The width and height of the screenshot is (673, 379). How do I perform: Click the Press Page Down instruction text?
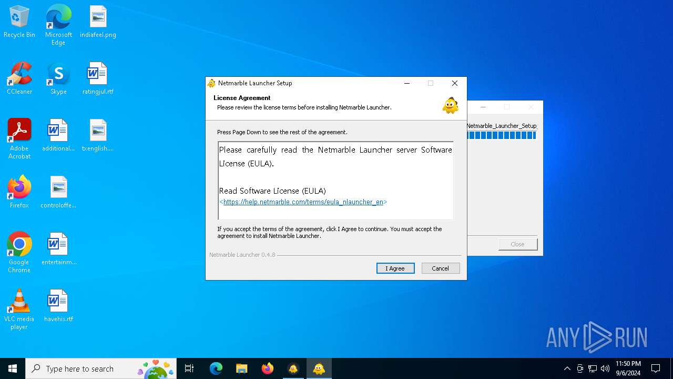282,132
